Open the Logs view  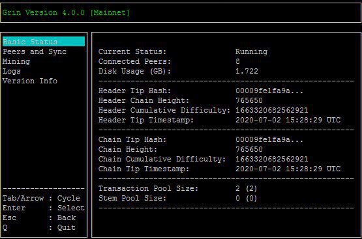pyautogui.click(x=12, y=71)
